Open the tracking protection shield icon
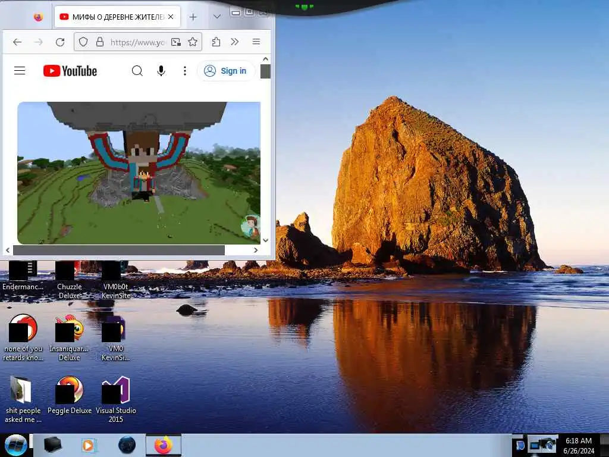The image size is (609, 457). [83, 42]
